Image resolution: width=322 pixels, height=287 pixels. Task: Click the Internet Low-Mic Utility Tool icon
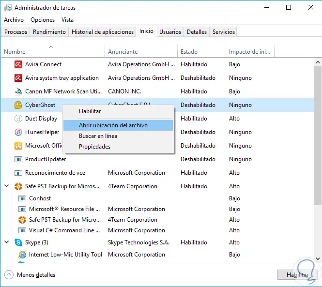click(22, 255)
